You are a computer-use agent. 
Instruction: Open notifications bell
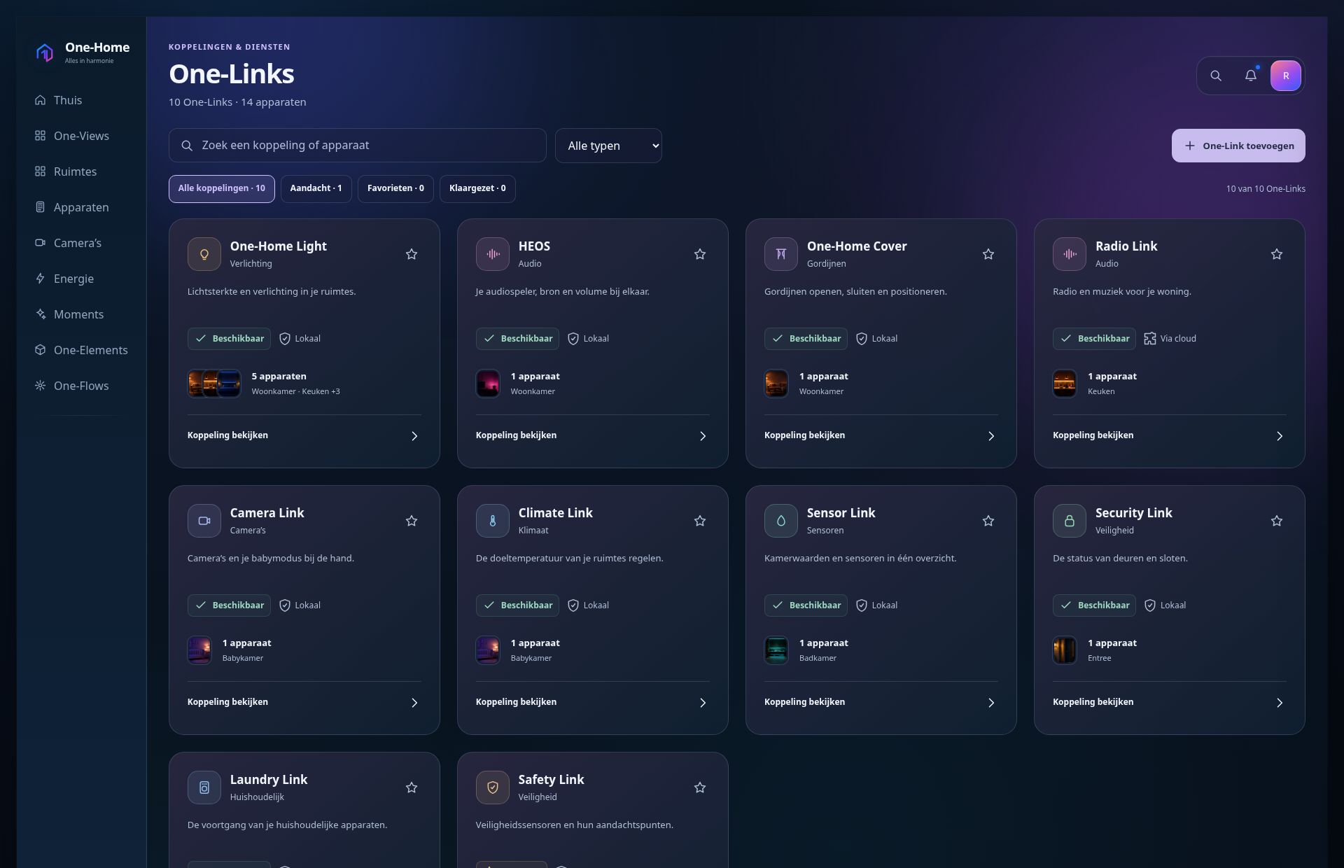[x=1251, y=76]
